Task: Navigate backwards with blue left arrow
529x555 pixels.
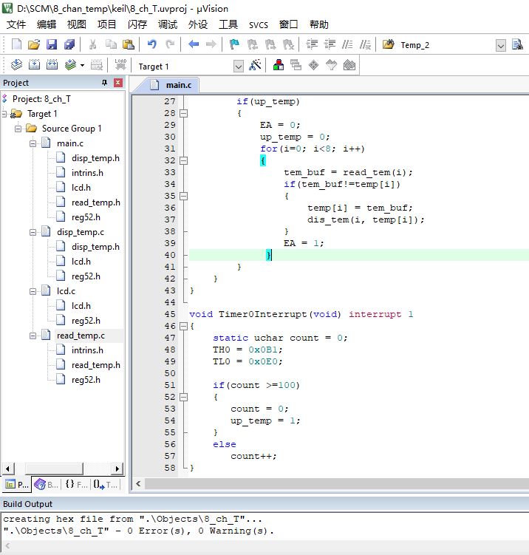Action: (194, 44)
